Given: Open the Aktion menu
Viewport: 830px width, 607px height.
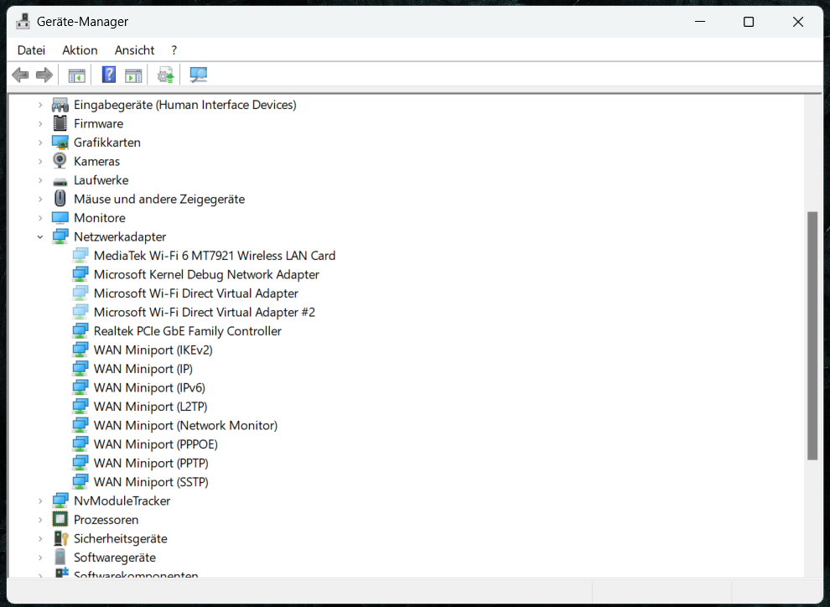Looking at the screenshot, I should [80, 50].
